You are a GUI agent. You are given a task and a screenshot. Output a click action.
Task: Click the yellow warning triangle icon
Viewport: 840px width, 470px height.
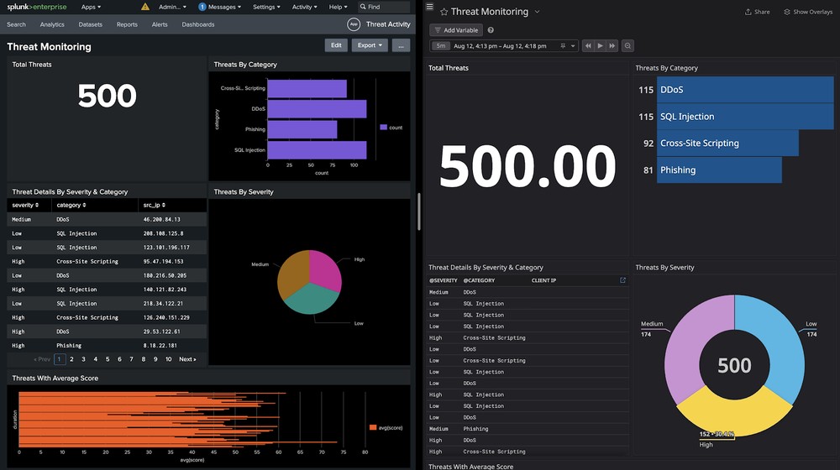145,7
